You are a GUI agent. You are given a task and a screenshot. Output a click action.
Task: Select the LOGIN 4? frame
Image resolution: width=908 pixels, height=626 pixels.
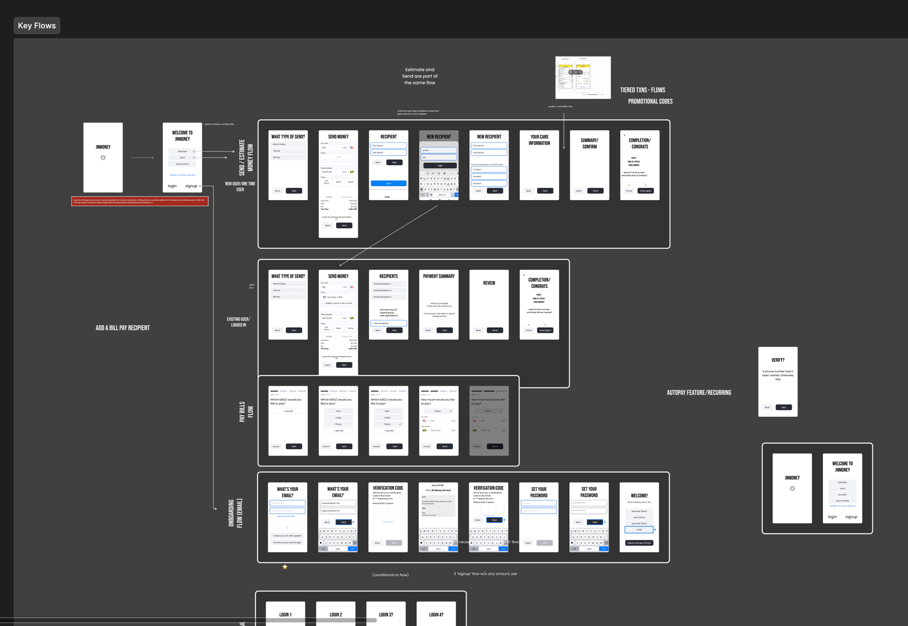tap(436, 614)
